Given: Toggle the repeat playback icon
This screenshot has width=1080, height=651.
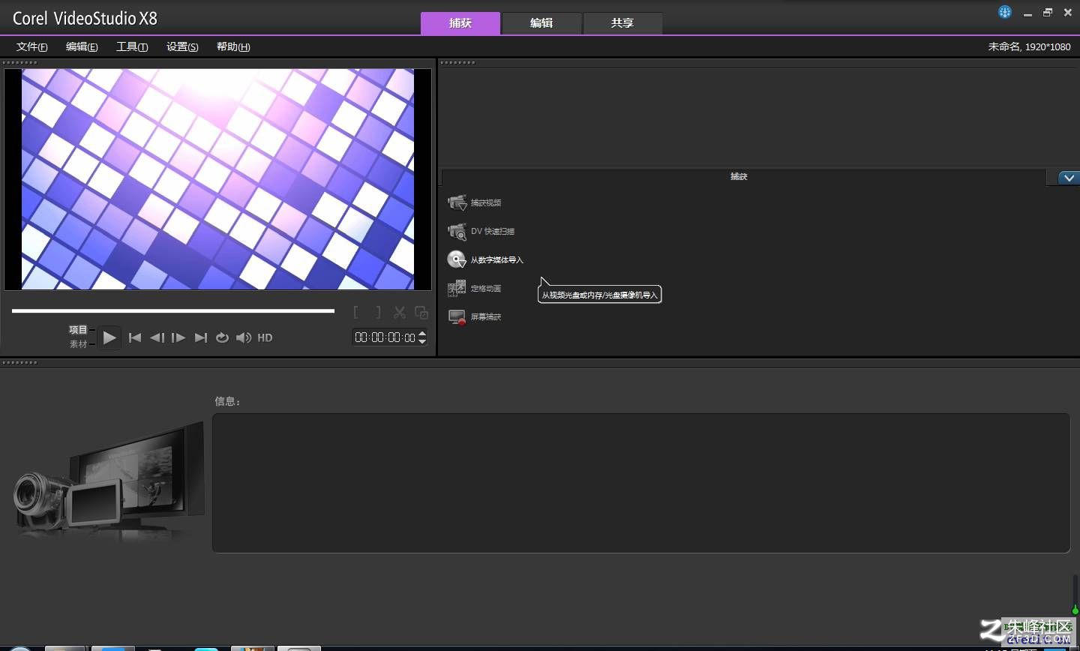Looking at the screenshot, I should tap(222, 337).
